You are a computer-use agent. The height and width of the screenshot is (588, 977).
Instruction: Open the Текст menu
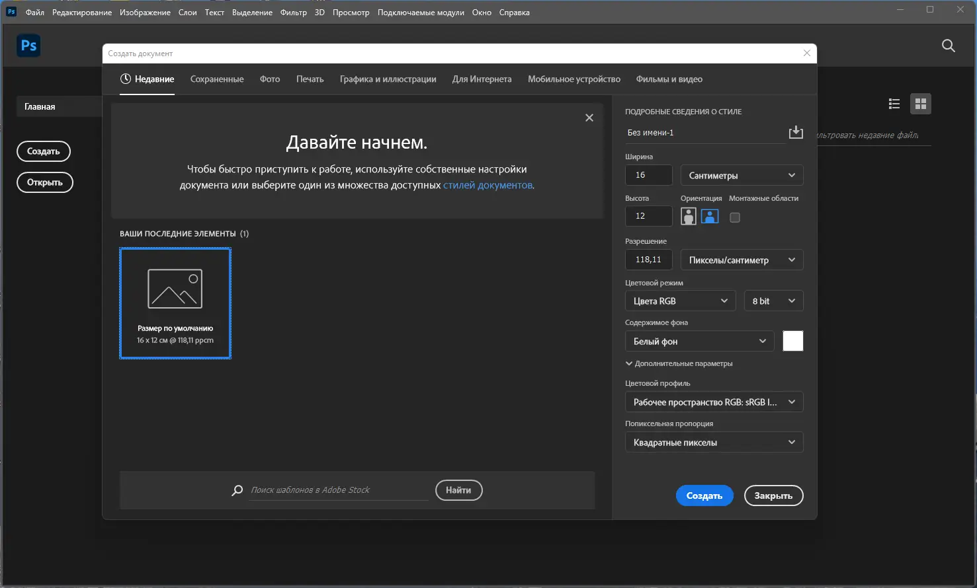214,12
